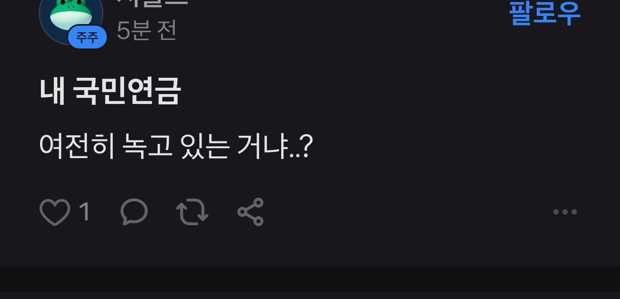Open the author's username next to avatar

click(152, 3)
